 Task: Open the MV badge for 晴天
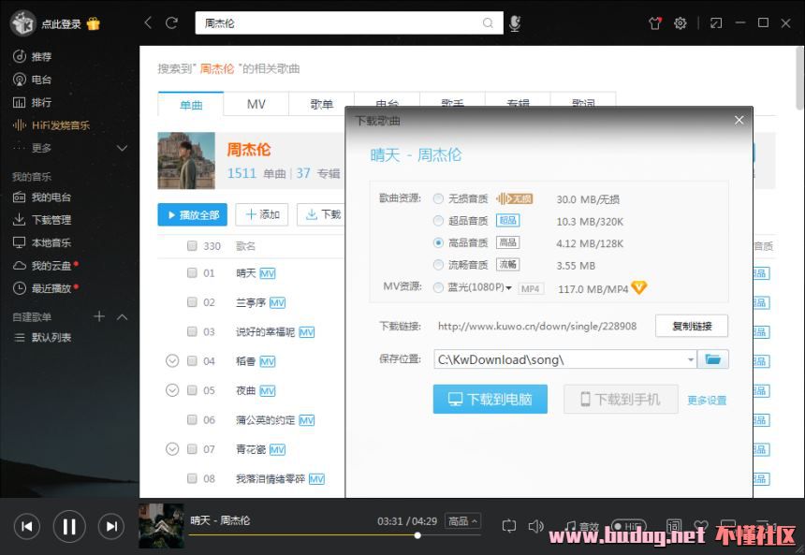268,273
